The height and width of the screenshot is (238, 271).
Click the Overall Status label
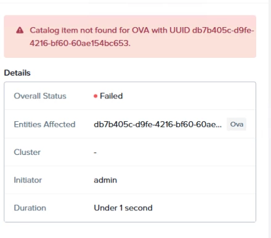click(40, 96)
